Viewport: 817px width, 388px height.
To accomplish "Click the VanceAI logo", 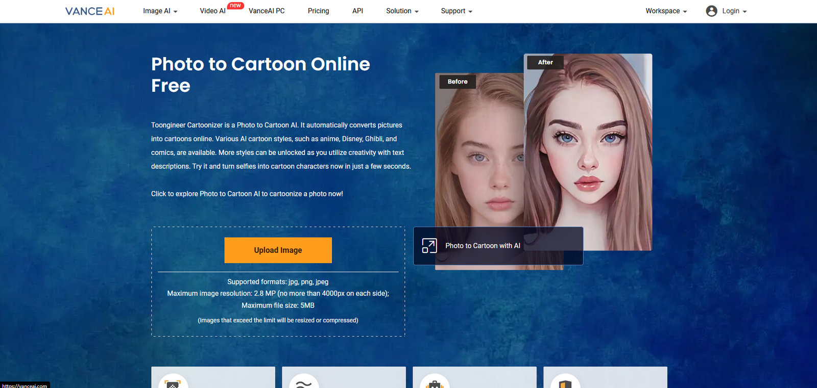I will [90, 11].
